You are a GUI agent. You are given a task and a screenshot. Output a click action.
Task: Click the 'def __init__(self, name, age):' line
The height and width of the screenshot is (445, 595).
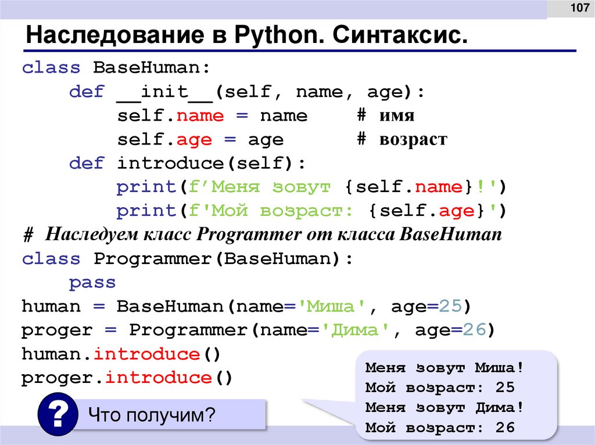[247, 92]
